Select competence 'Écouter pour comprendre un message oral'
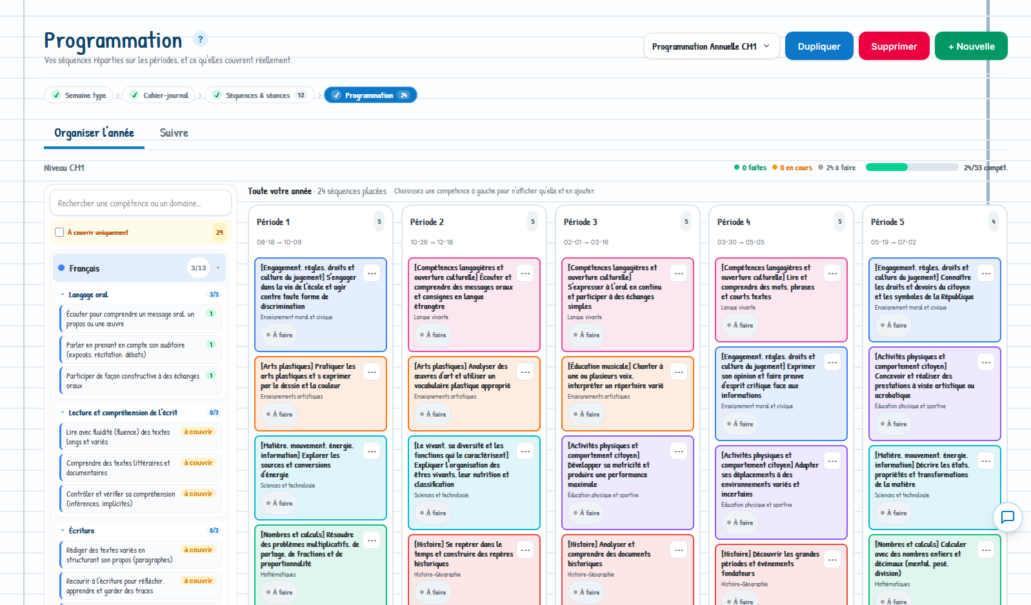 [x=140, y=319]
